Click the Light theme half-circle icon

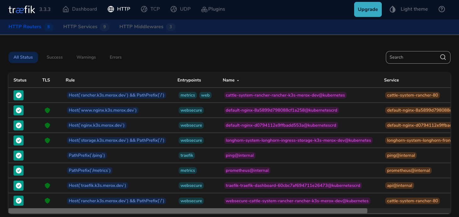(392, 9)
